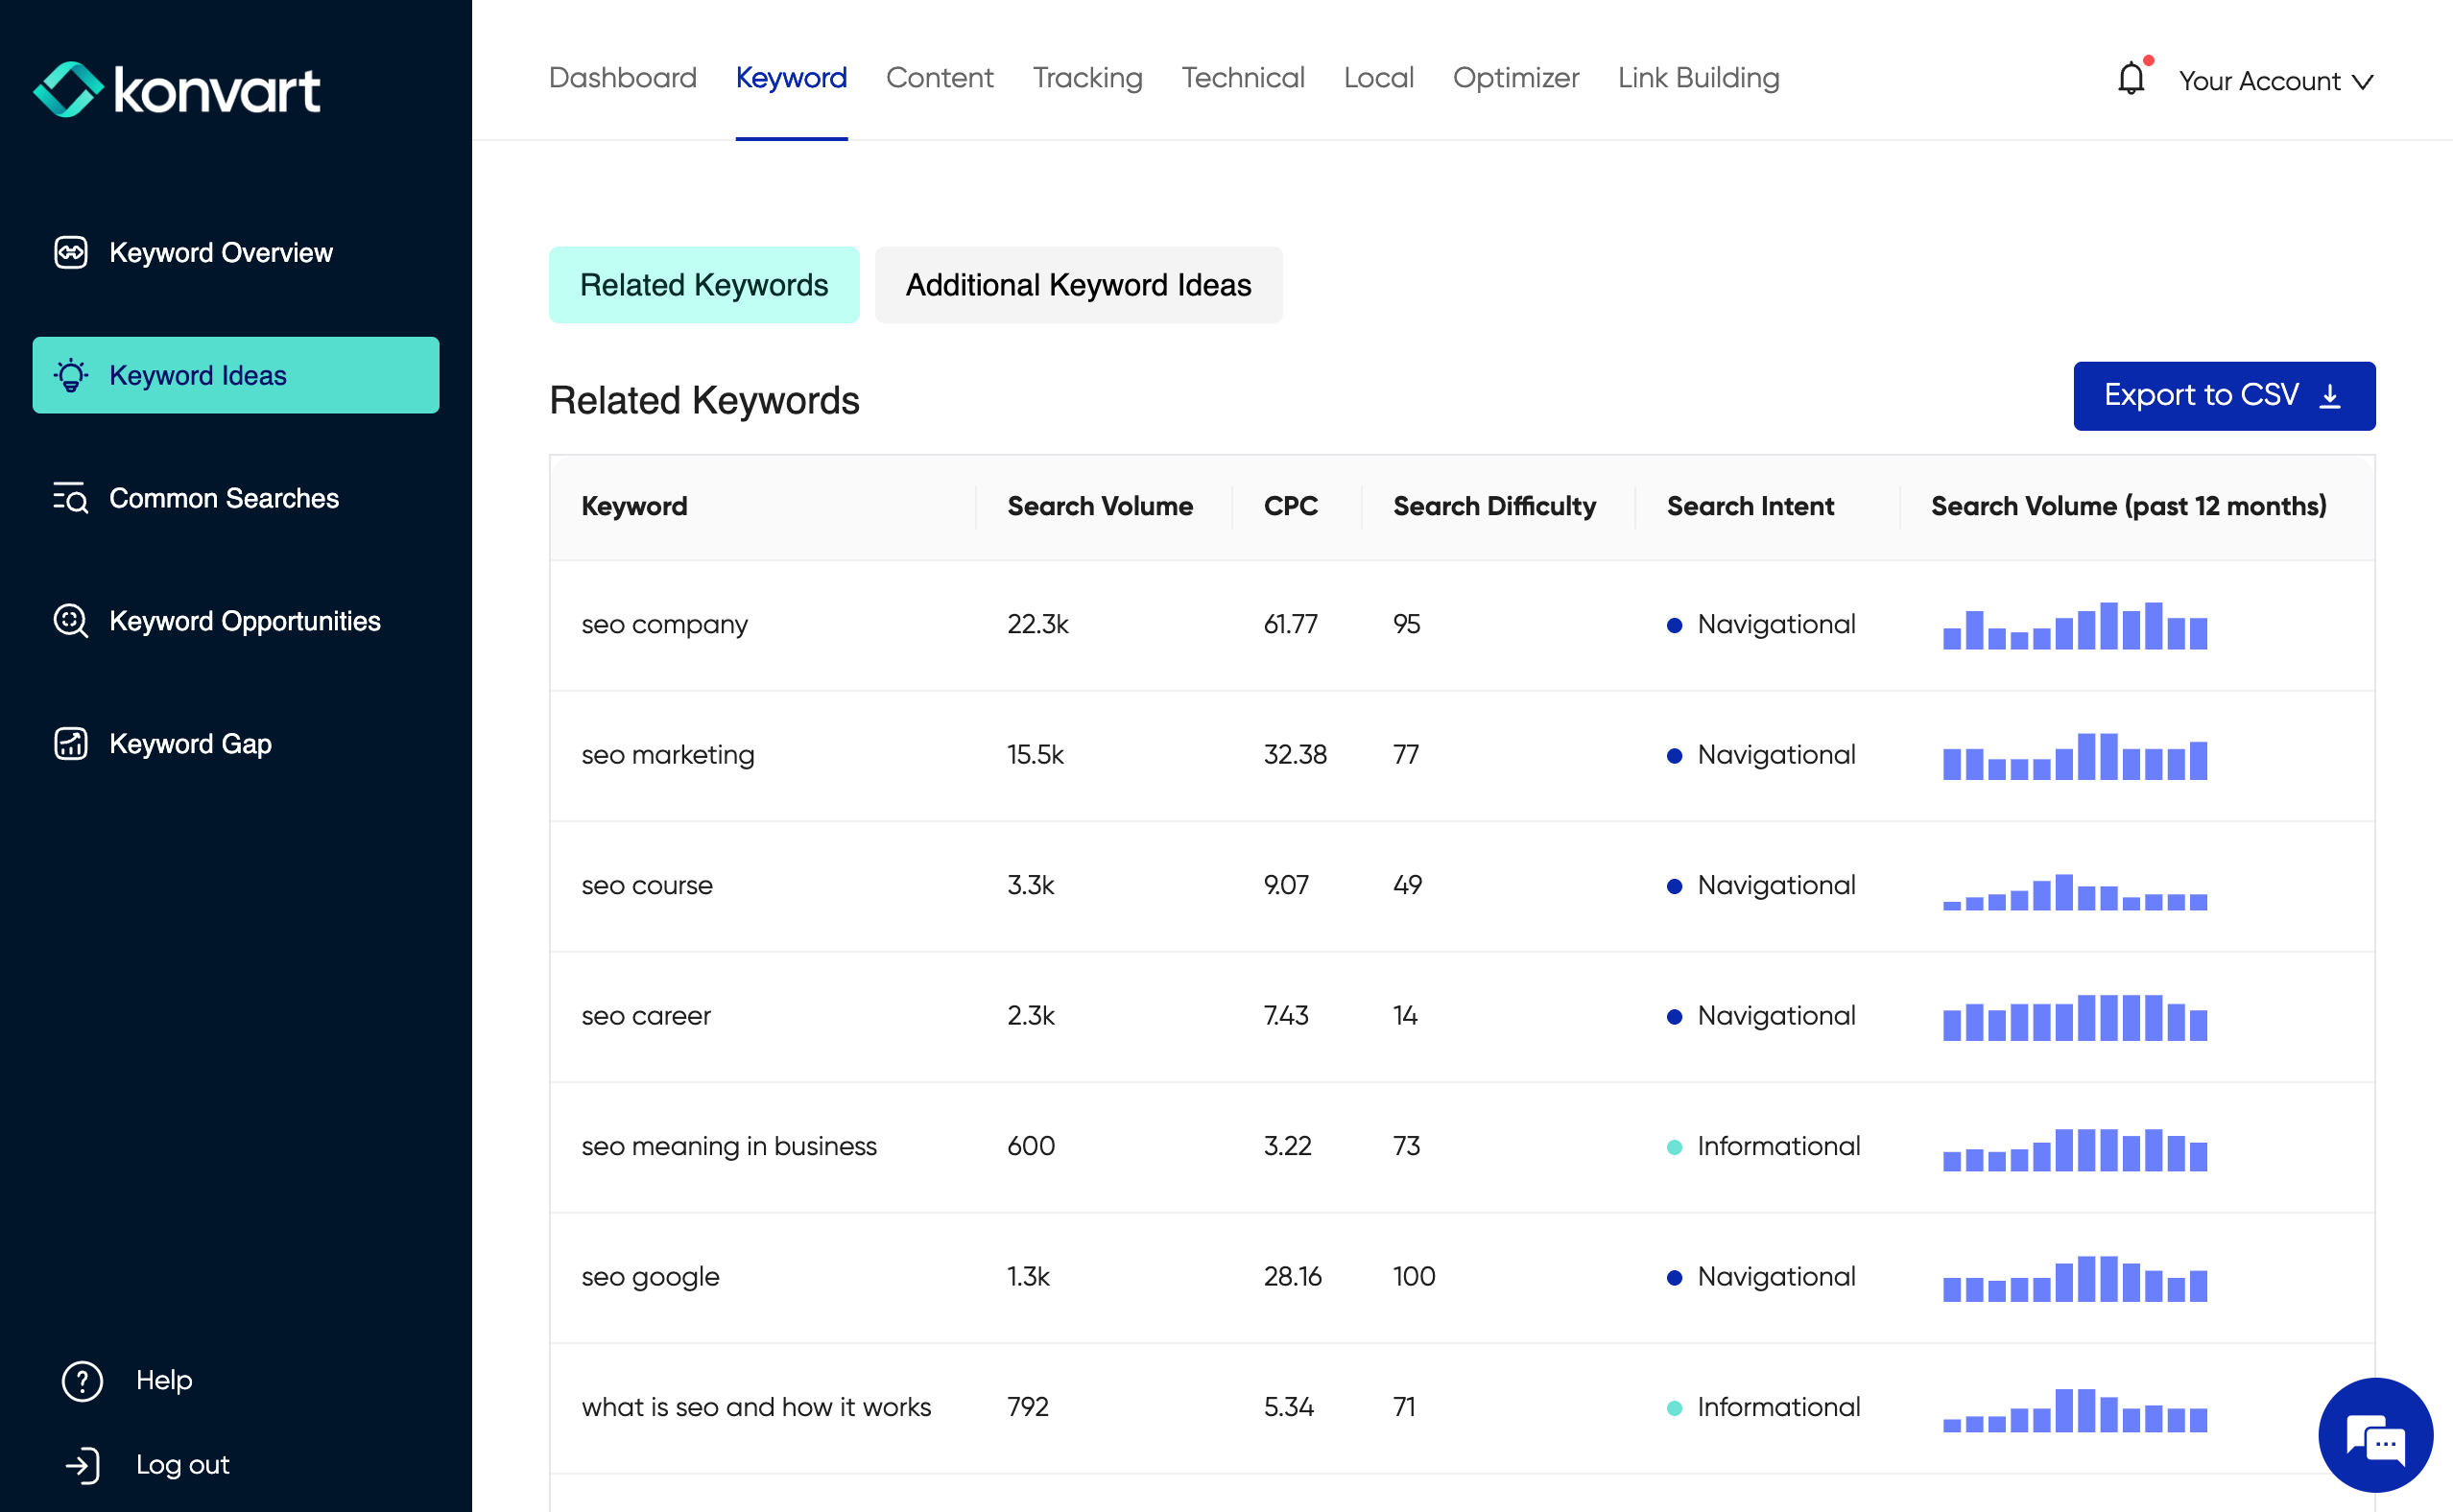Open the Tracking menu item
This screenshot has width=2453, height=1512.
(x=1087, y=78)
